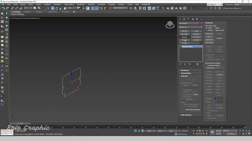The image size is (252, 141).
Task: Switch to the Modeling ribbon tab
Action: (x=17, y=12)
